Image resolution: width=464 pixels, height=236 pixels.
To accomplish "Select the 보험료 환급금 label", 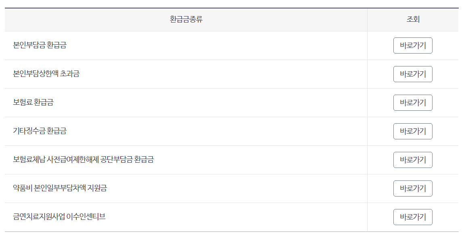I will pos(33,103).
